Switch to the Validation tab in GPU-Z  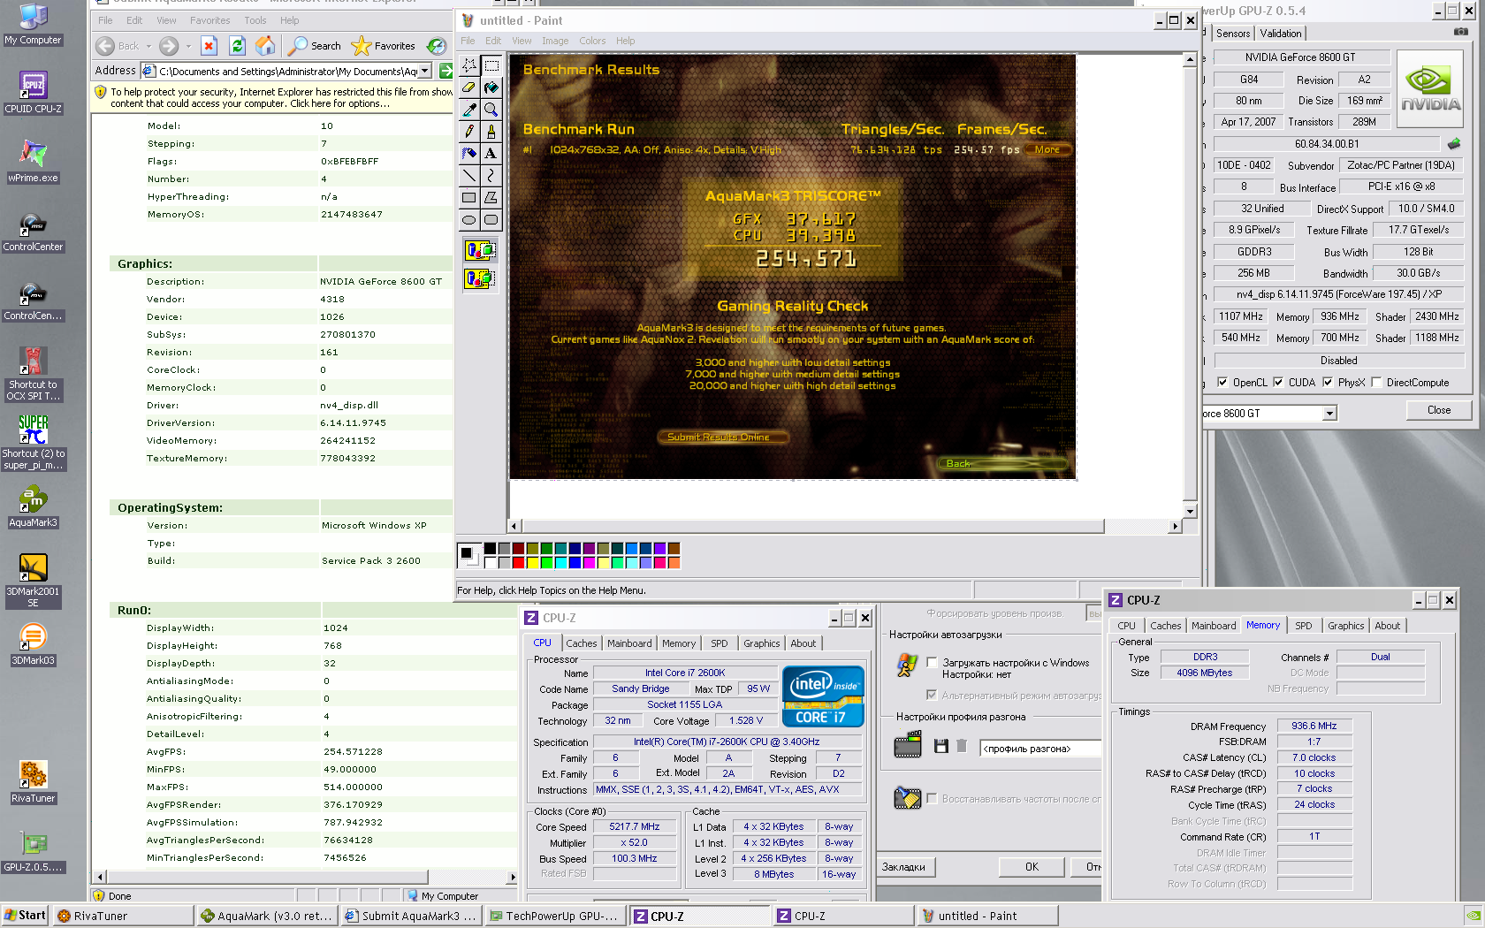(x=1281, y=34)
